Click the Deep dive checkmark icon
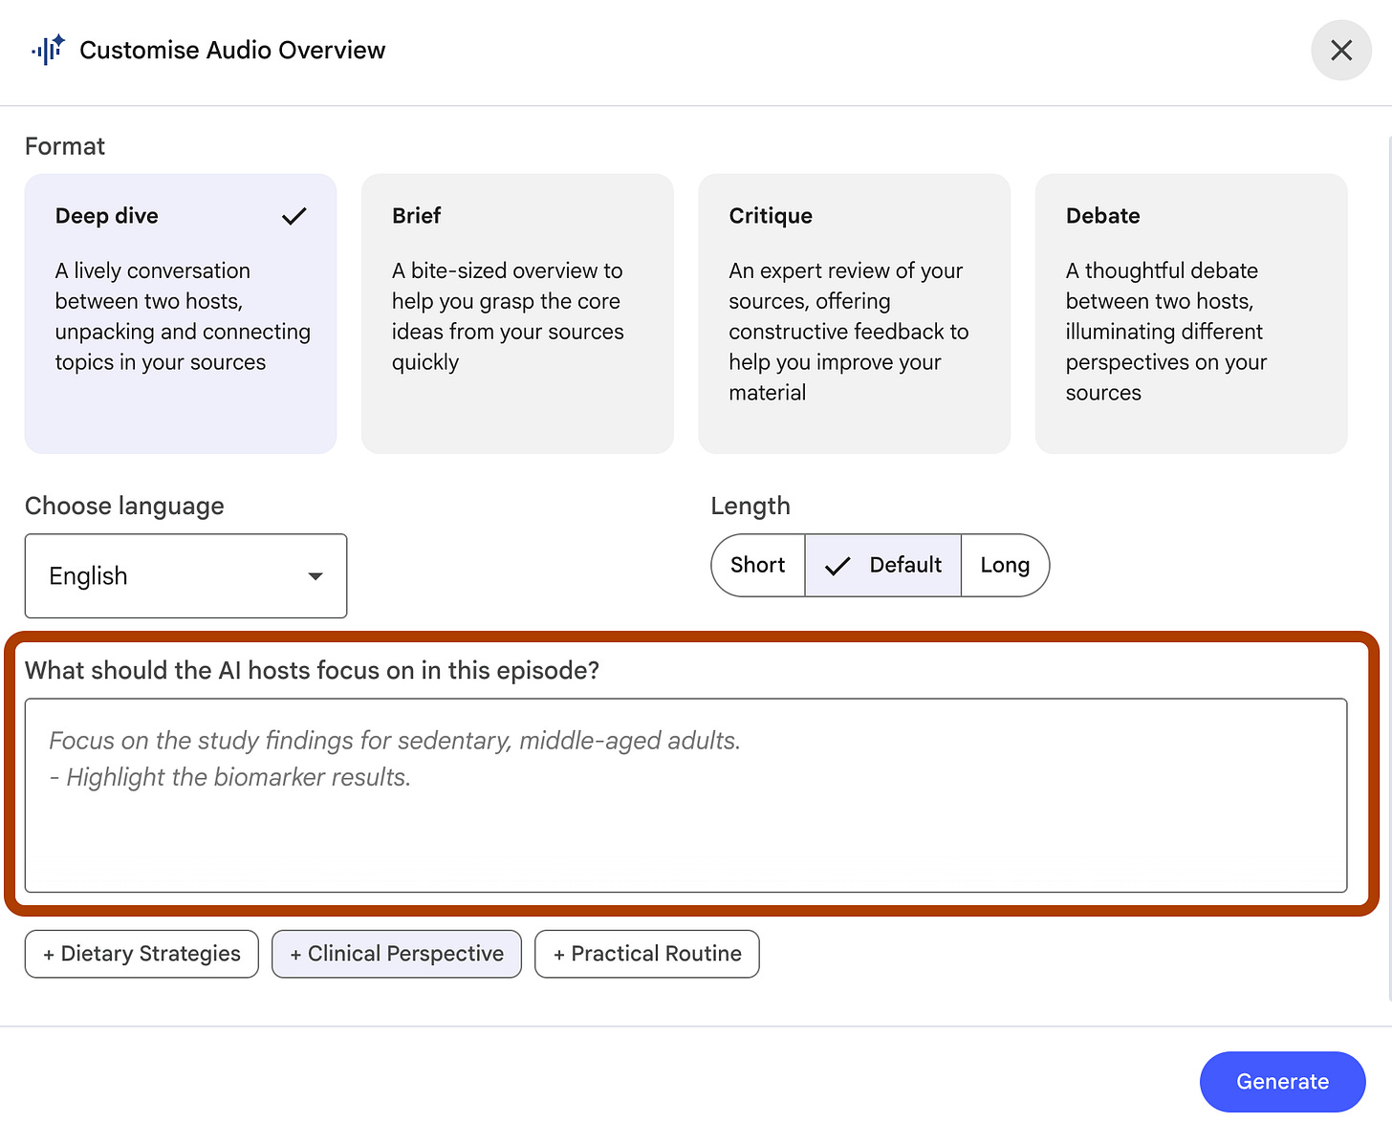 point(294,216)
